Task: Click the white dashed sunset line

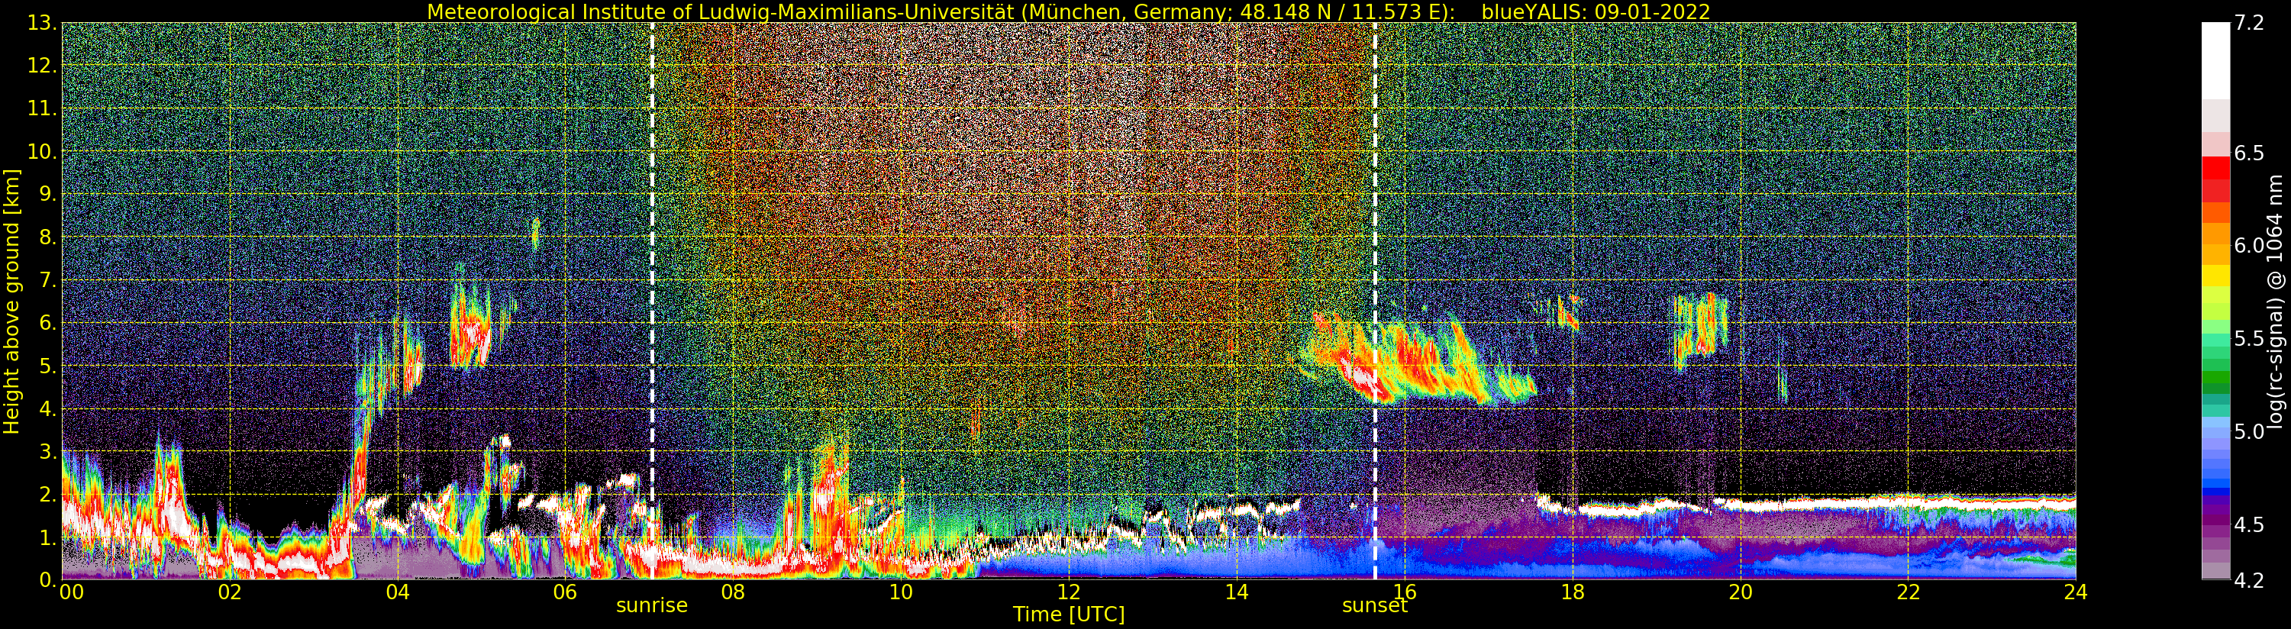Action: point(1375,267)
